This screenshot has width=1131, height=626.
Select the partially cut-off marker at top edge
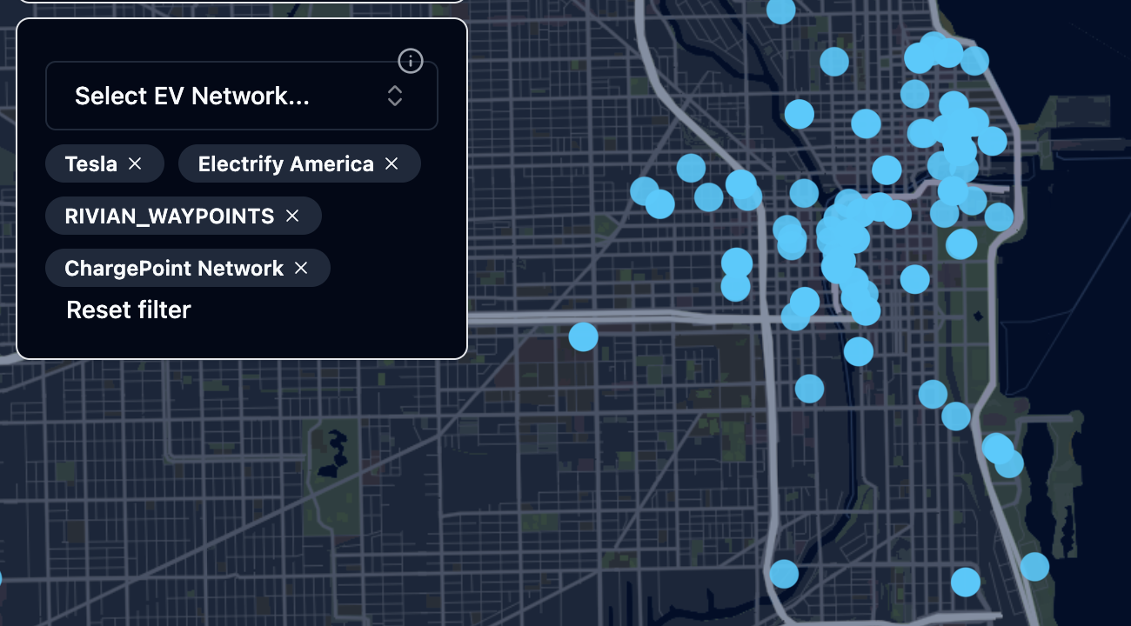click(780, 10)
